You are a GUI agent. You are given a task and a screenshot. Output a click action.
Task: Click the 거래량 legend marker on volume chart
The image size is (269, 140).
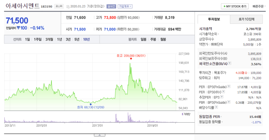[x=182, y=114]
